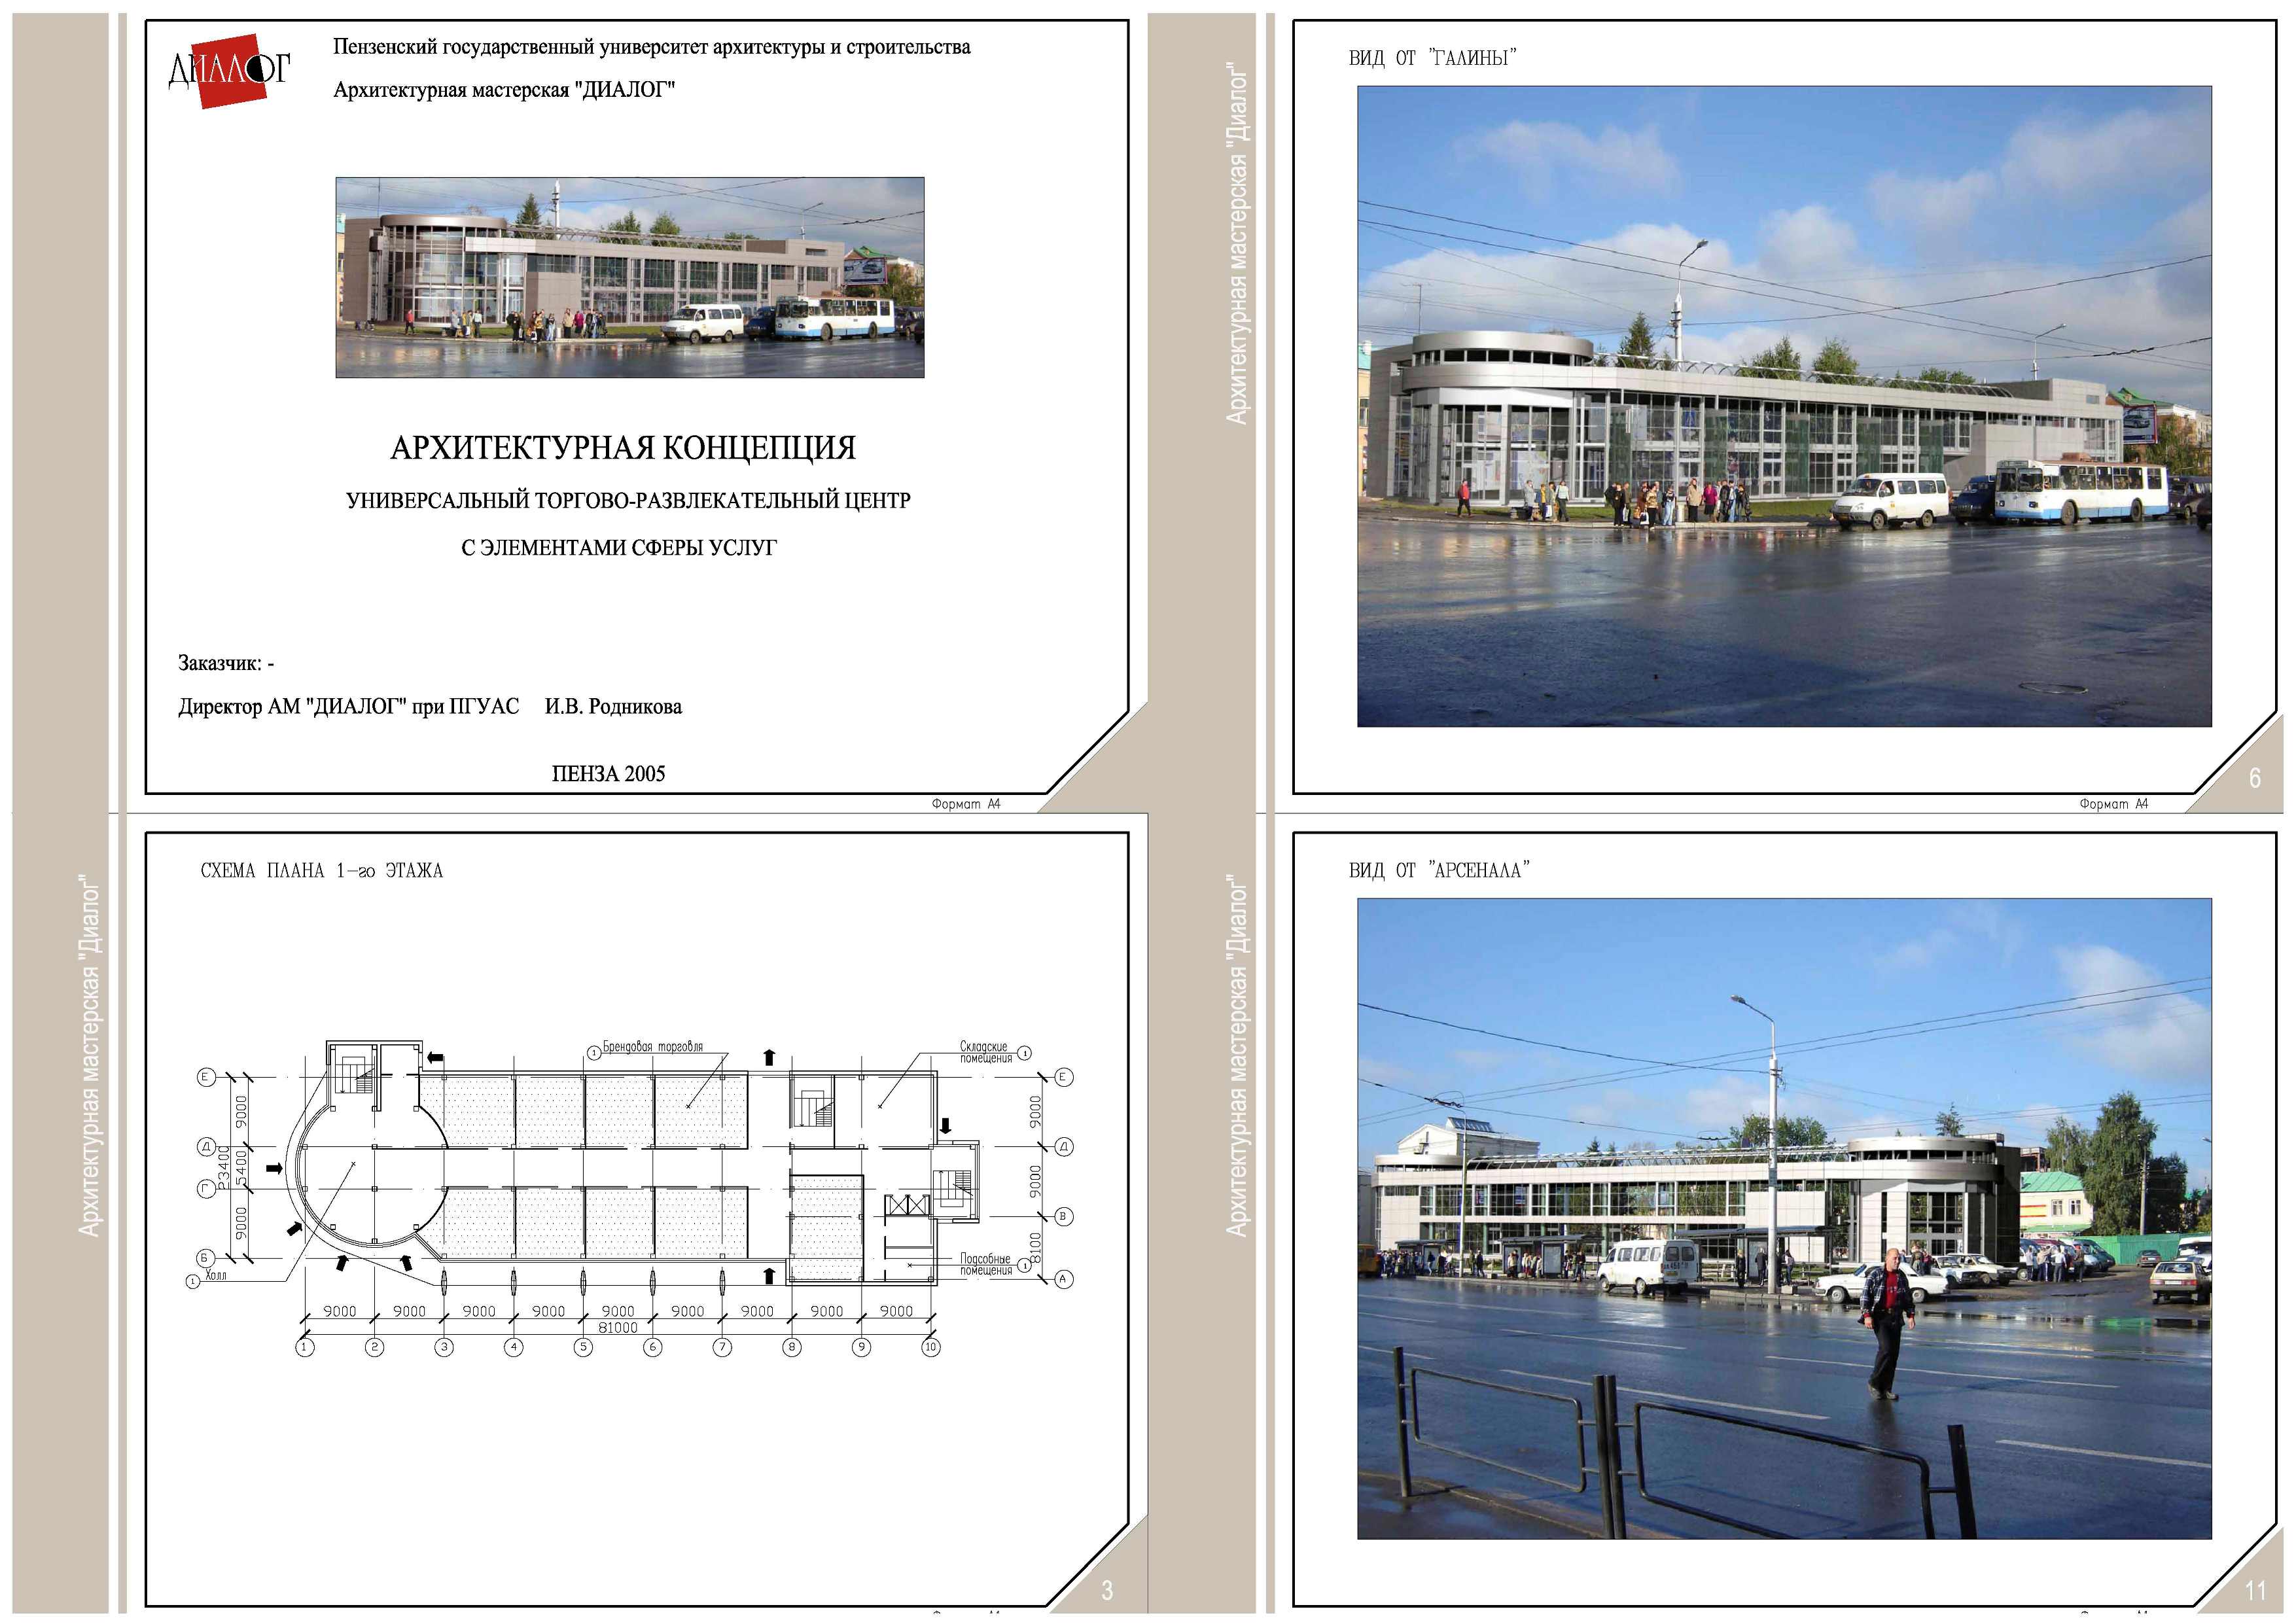
Task: Click the red ДИАЛОГ logo
Action: (x=230, y=70)
